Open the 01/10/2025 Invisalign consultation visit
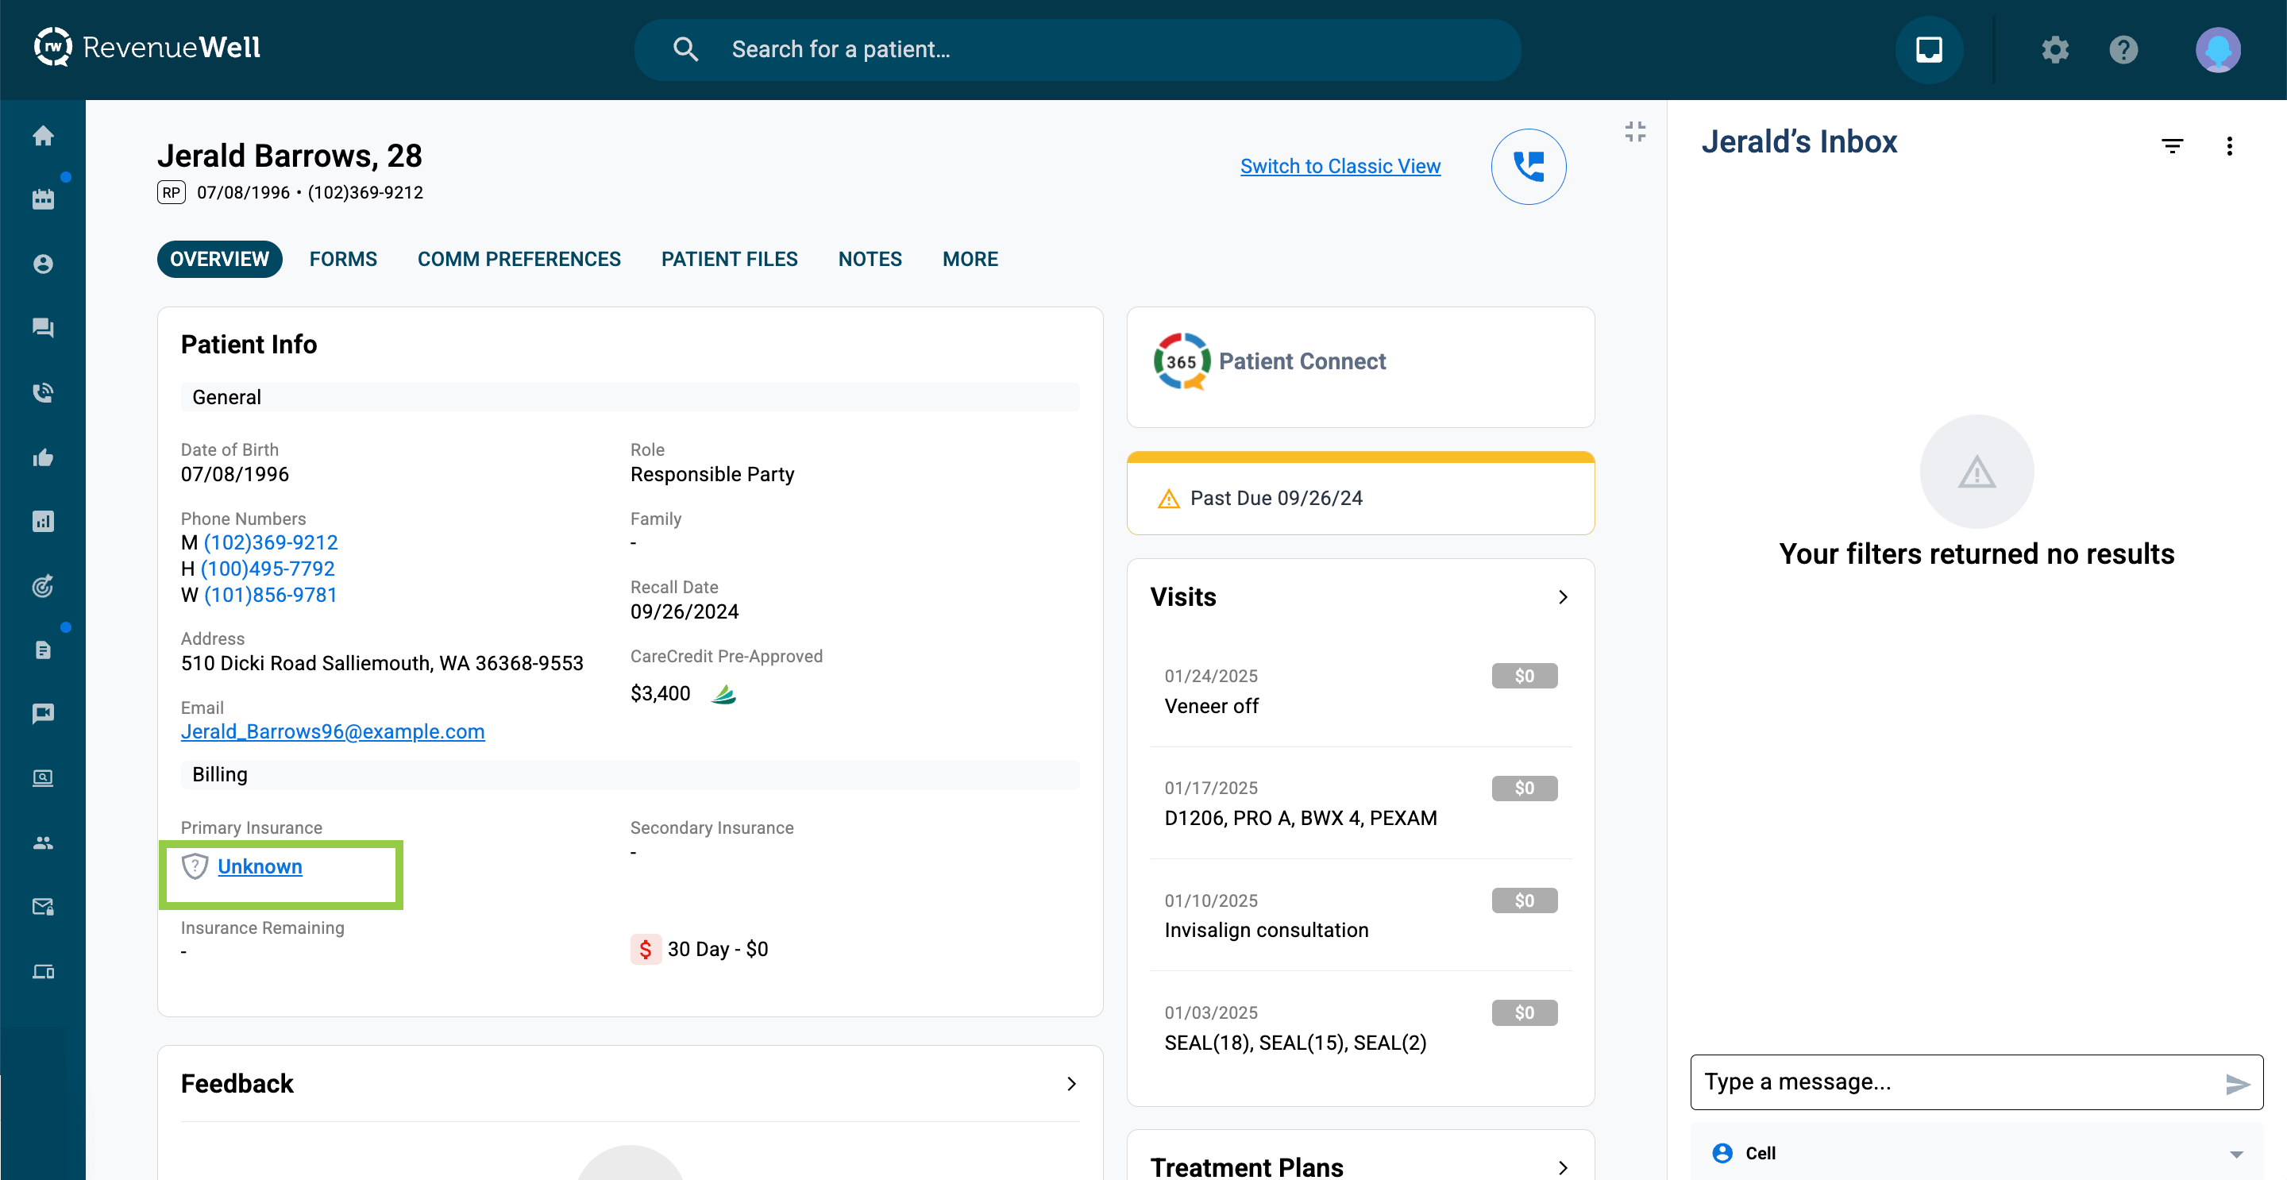This screenshot has width=2287, height=1180. coord(1360,916)
